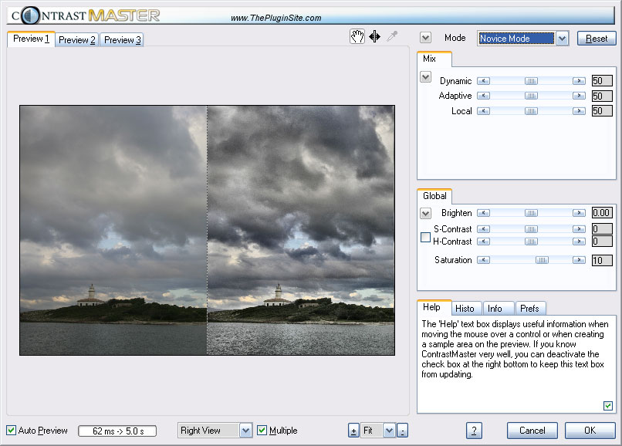The image size is (622, 446).
Task: Uncheck the Multiple checkbox
Action: [262, 431]
